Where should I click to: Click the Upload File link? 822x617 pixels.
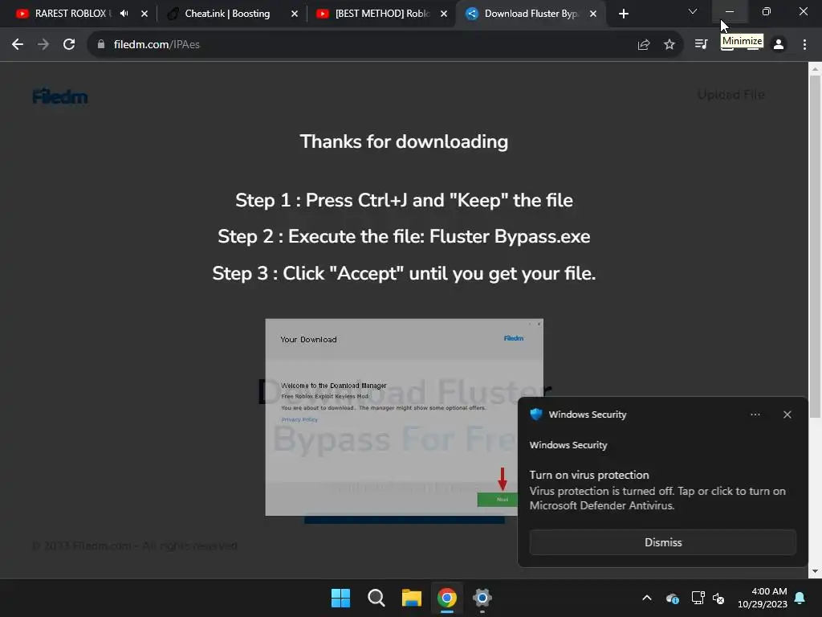pyautogui.click(x=730, y=95)
